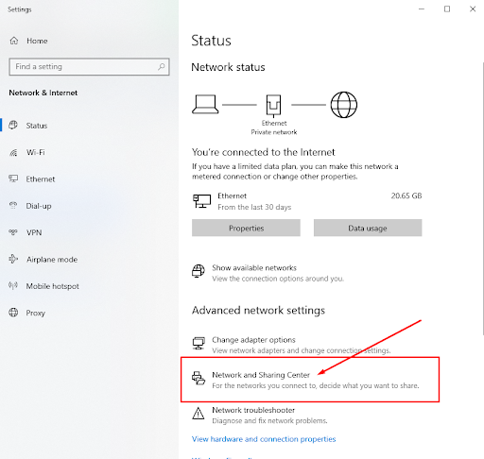
Task: Open Network and Sharing Center
Action: pos(305,380)
